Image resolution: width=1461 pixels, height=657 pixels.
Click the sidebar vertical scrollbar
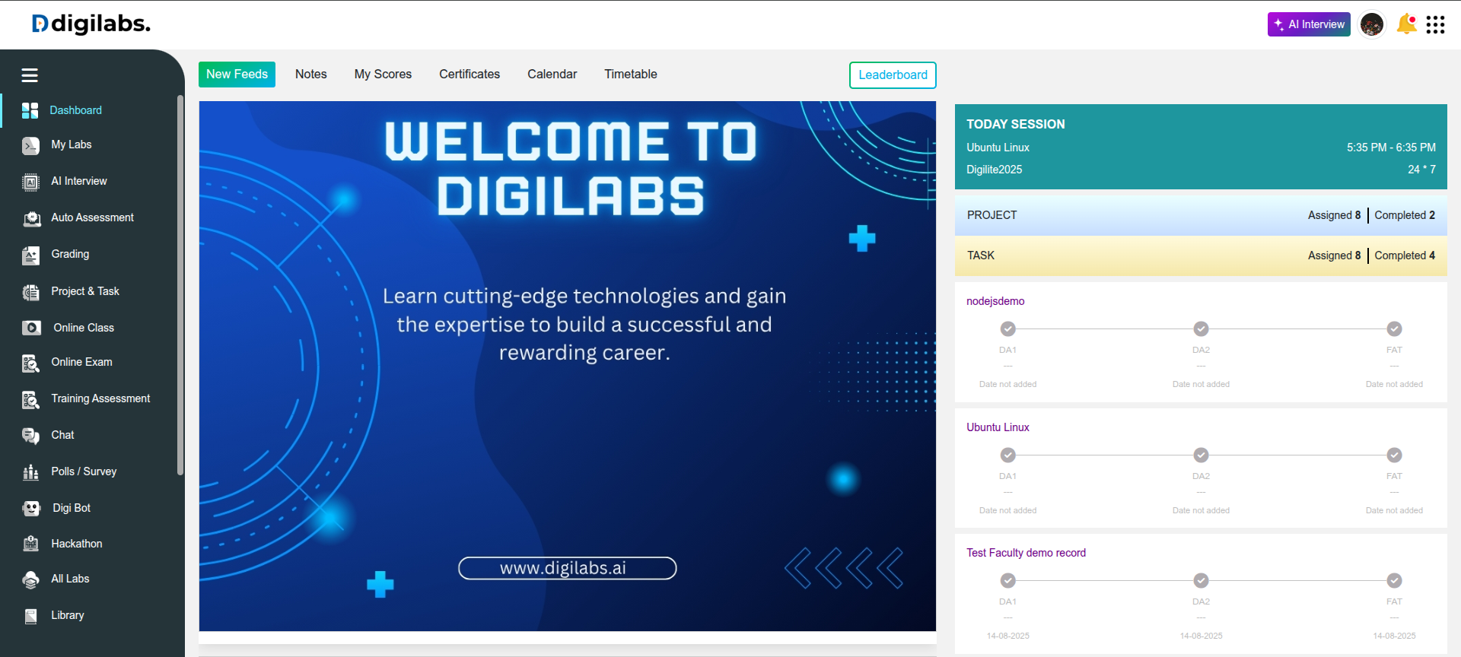coord(180,285)
